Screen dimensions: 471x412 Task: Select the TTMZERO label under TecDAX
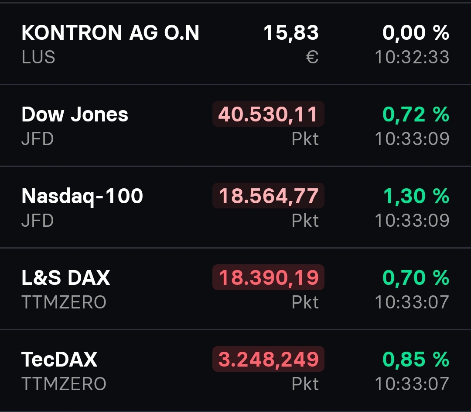(64, 384)
